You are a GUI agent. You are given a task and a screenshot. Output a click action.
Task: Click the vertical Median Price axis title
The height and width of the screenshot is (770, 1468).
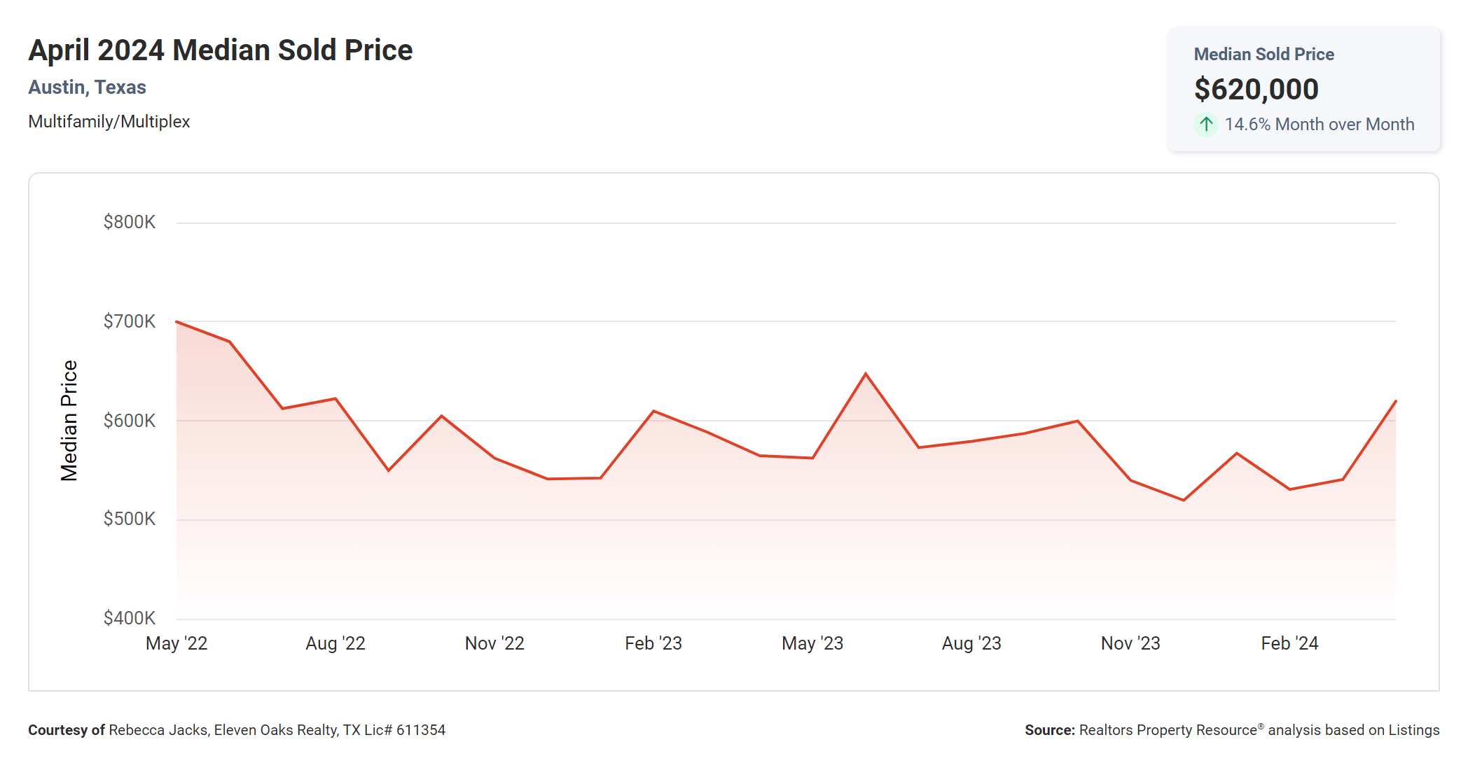(69, 421)
